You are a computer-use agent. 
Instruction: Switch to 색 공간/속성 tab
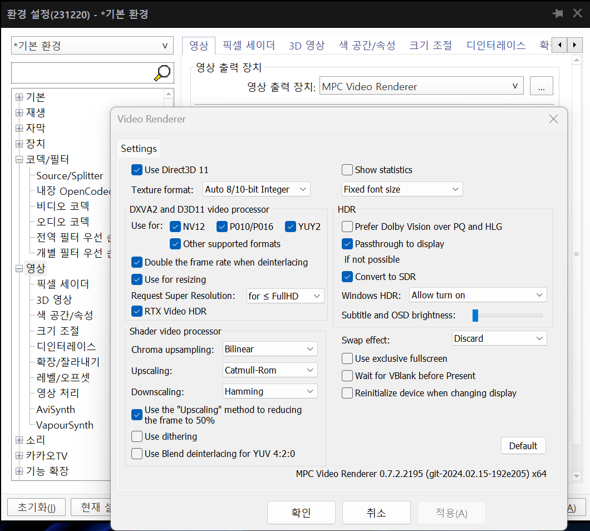367,46
